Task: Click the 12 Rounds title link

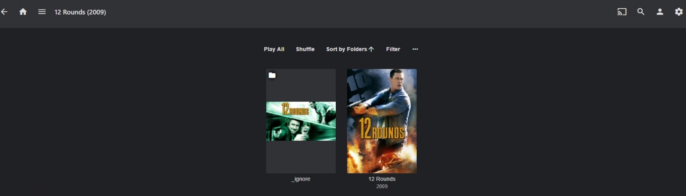Action: [x=382, y=179]
